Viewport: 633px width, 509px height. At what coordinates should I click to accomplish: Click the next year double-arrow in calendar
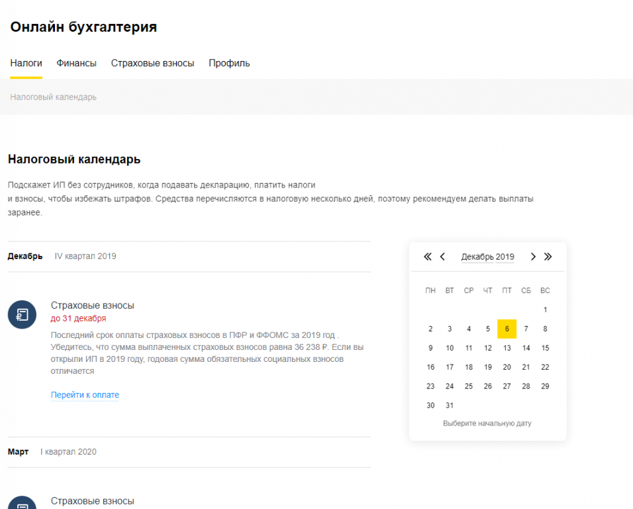(x=548, y=256)
